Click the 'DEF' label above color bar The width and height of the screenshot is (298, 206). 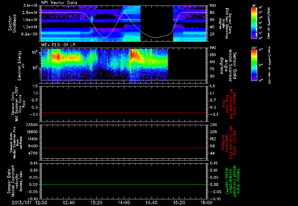pyautogui.click(x=254, y=48)
